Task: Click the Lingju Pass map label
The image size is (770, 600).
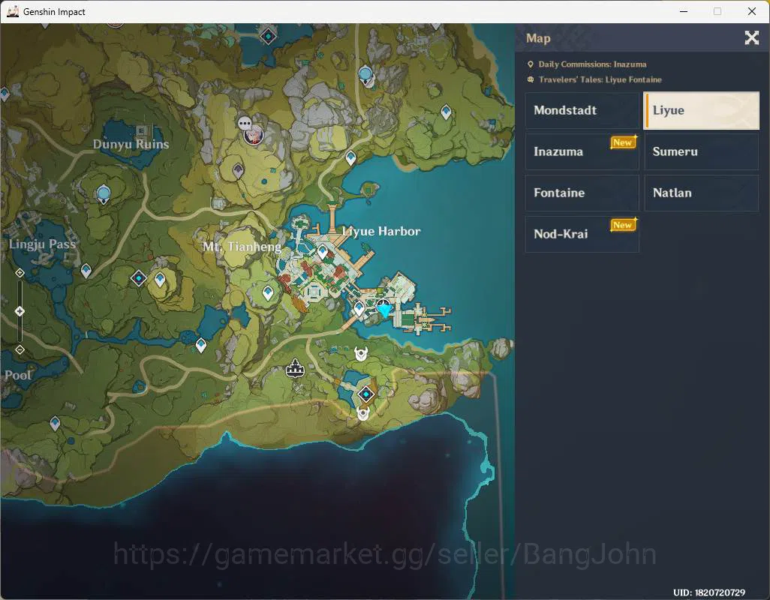Action: point(42,244)
